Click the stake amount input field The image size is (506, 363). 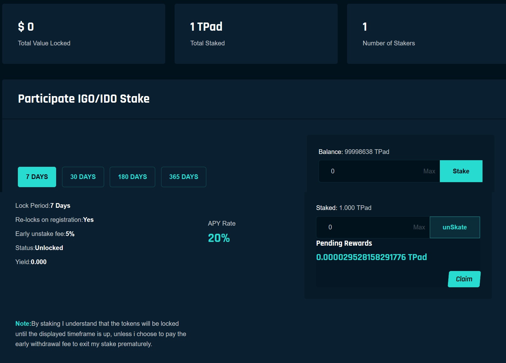pyautogui.click(x=370, y=171)
